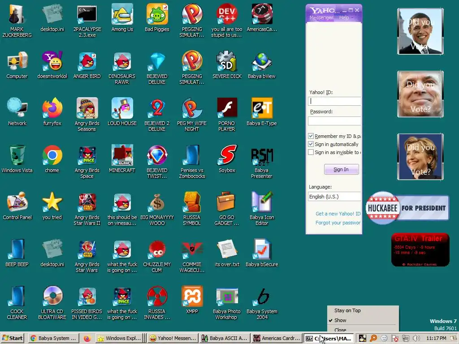Screen dimensions: 459x344
Task: Open the BEJEWED DELUXE icon
Action: point(157,68)
